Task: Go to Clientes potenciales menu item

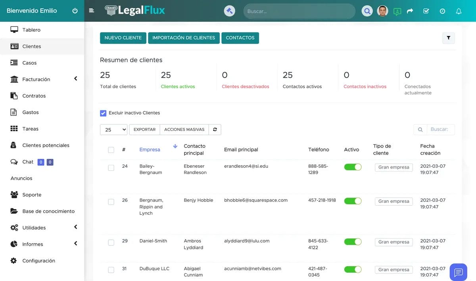Action: click(46, 145)
